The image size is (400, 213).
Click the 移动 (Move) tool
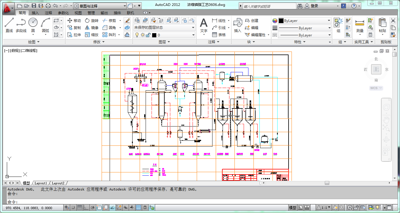coord(74,20)
